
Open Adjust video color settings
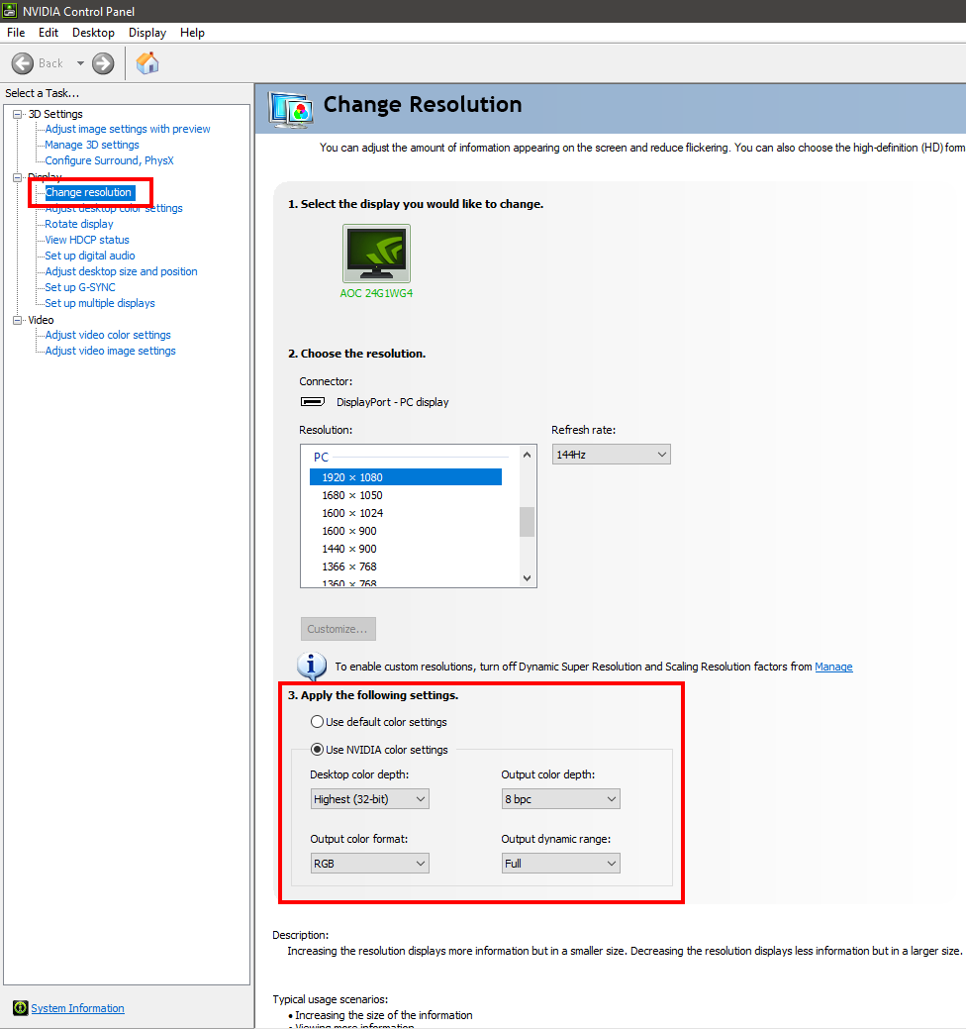108,336
